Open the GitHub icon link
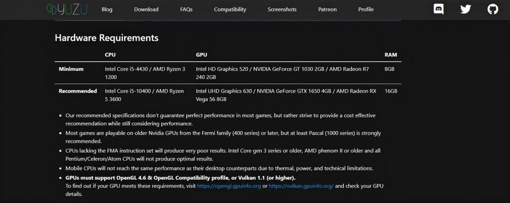 [x=493, y=9]
